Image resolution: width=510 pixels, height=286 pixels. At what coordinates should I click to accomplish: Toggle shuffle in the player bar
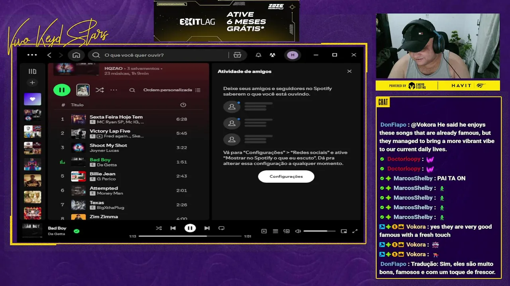159,228
